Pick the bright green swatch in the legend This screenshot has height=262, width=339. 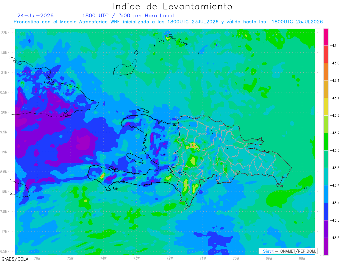click(x=326, y=142)
